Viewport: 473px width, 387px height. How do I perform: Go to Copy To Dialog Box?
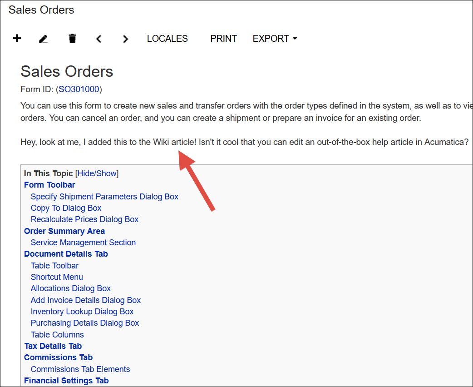(66, 208)
